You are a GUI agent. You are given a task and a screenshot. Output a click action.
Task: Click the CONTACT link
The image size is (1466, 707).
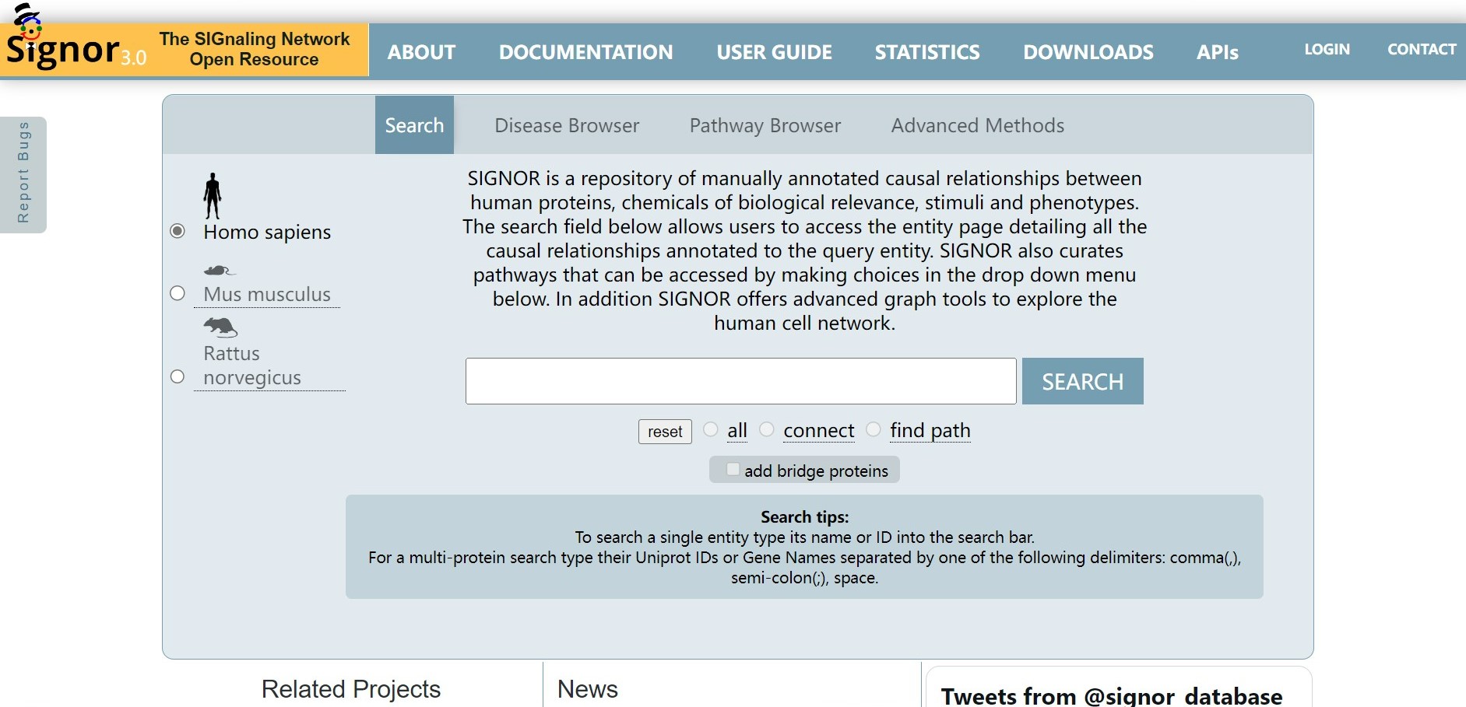1422,49
